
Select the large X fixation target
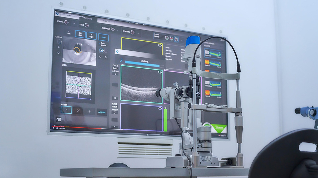78,111
